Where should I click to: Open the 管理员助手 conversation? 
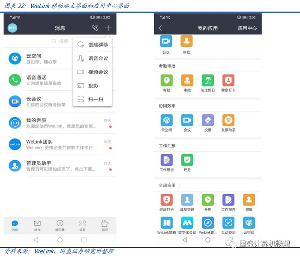click(x=60, y=166)
